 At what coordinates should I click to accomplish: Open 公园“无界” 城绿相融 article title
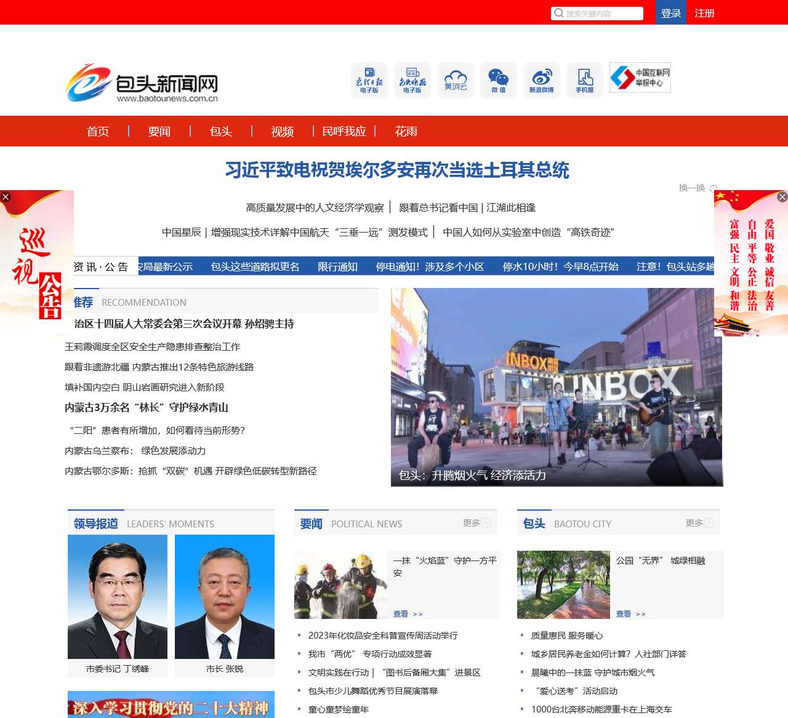click(x=661, y=560)
